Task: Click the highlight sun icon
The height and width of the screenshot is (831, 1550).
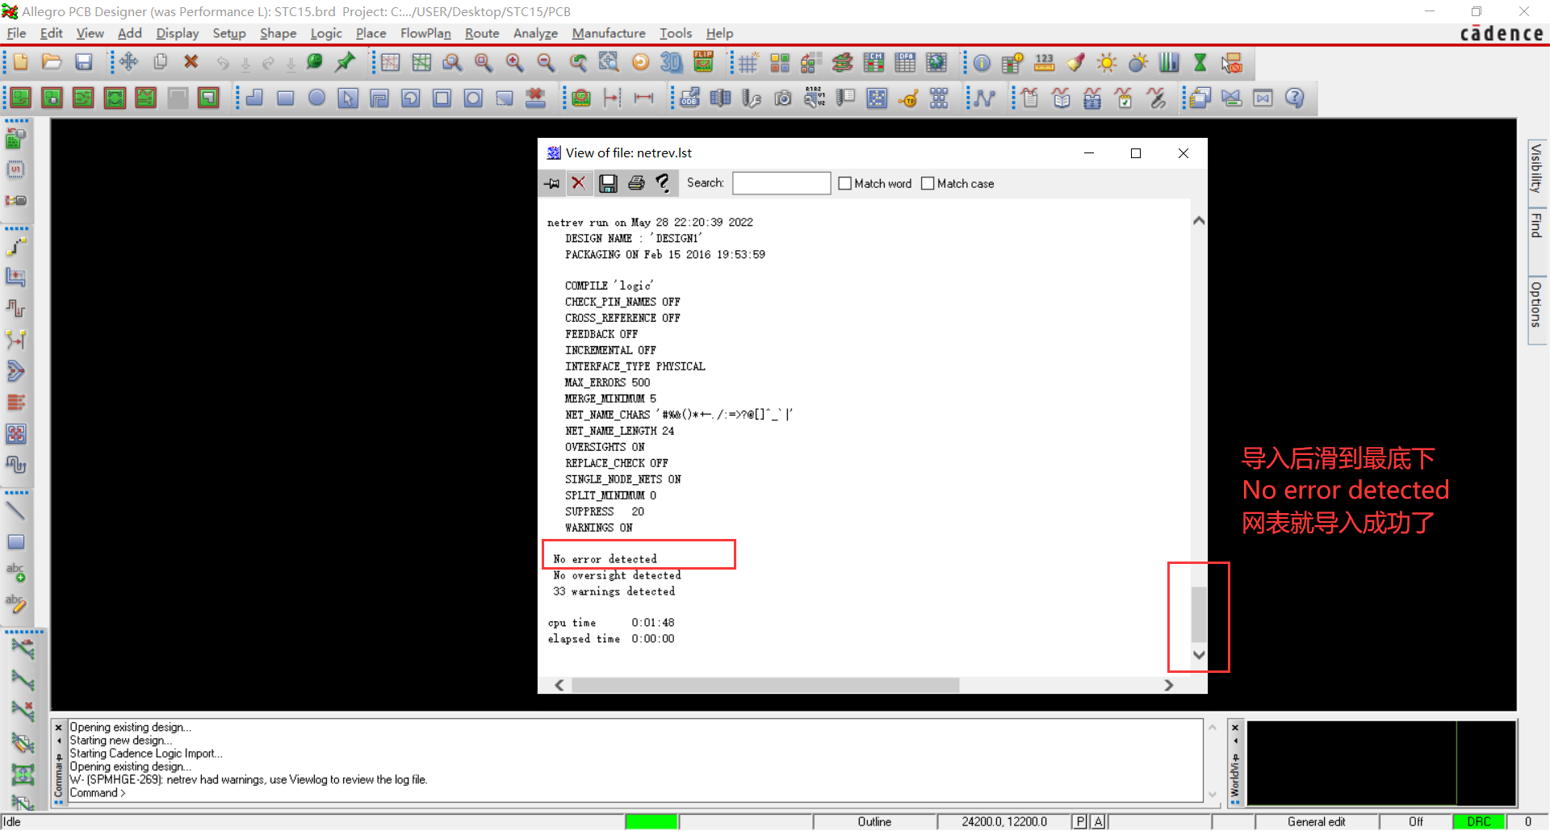Action: pyautogui.click(x=1107, y=63)
